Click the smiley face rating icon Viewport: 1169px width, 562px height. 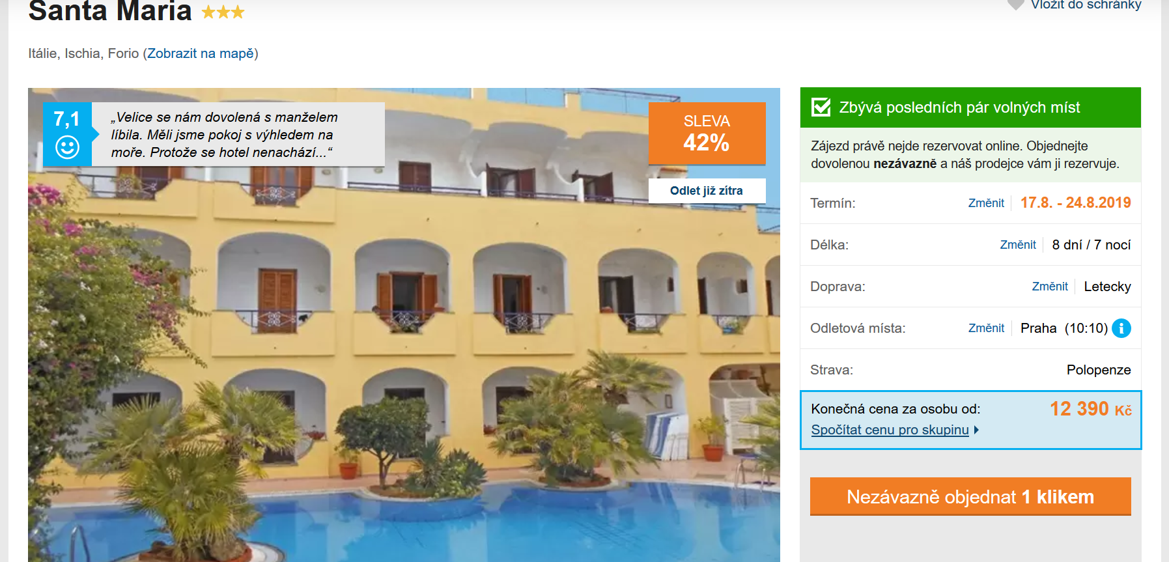(x=67, y=147)
